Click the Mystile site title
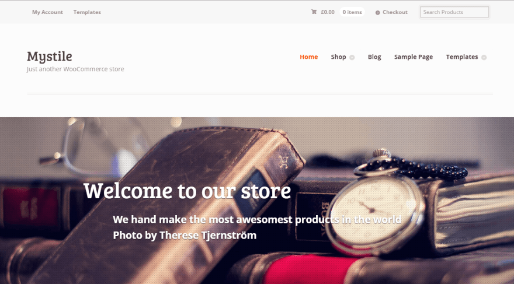 pos(50,57)
